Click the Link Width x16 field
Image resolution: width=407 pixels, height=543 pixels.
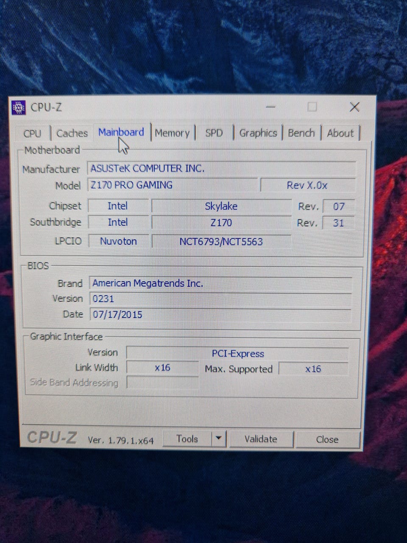162,368
